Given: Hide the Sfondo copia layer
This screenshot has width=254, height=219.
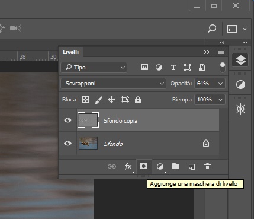Looking at the screenshot, I should click(67, 120).
